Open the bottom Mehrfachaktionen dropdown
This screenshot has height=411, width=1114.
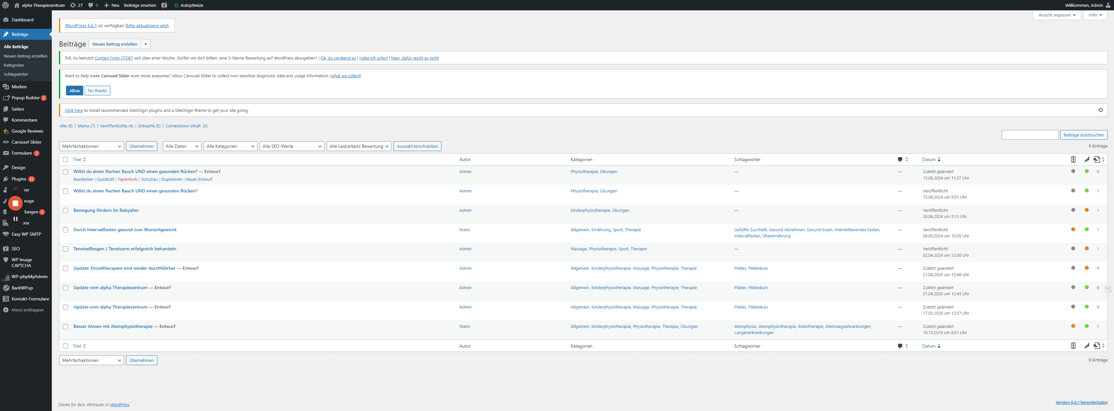click(x=91, y=361)
